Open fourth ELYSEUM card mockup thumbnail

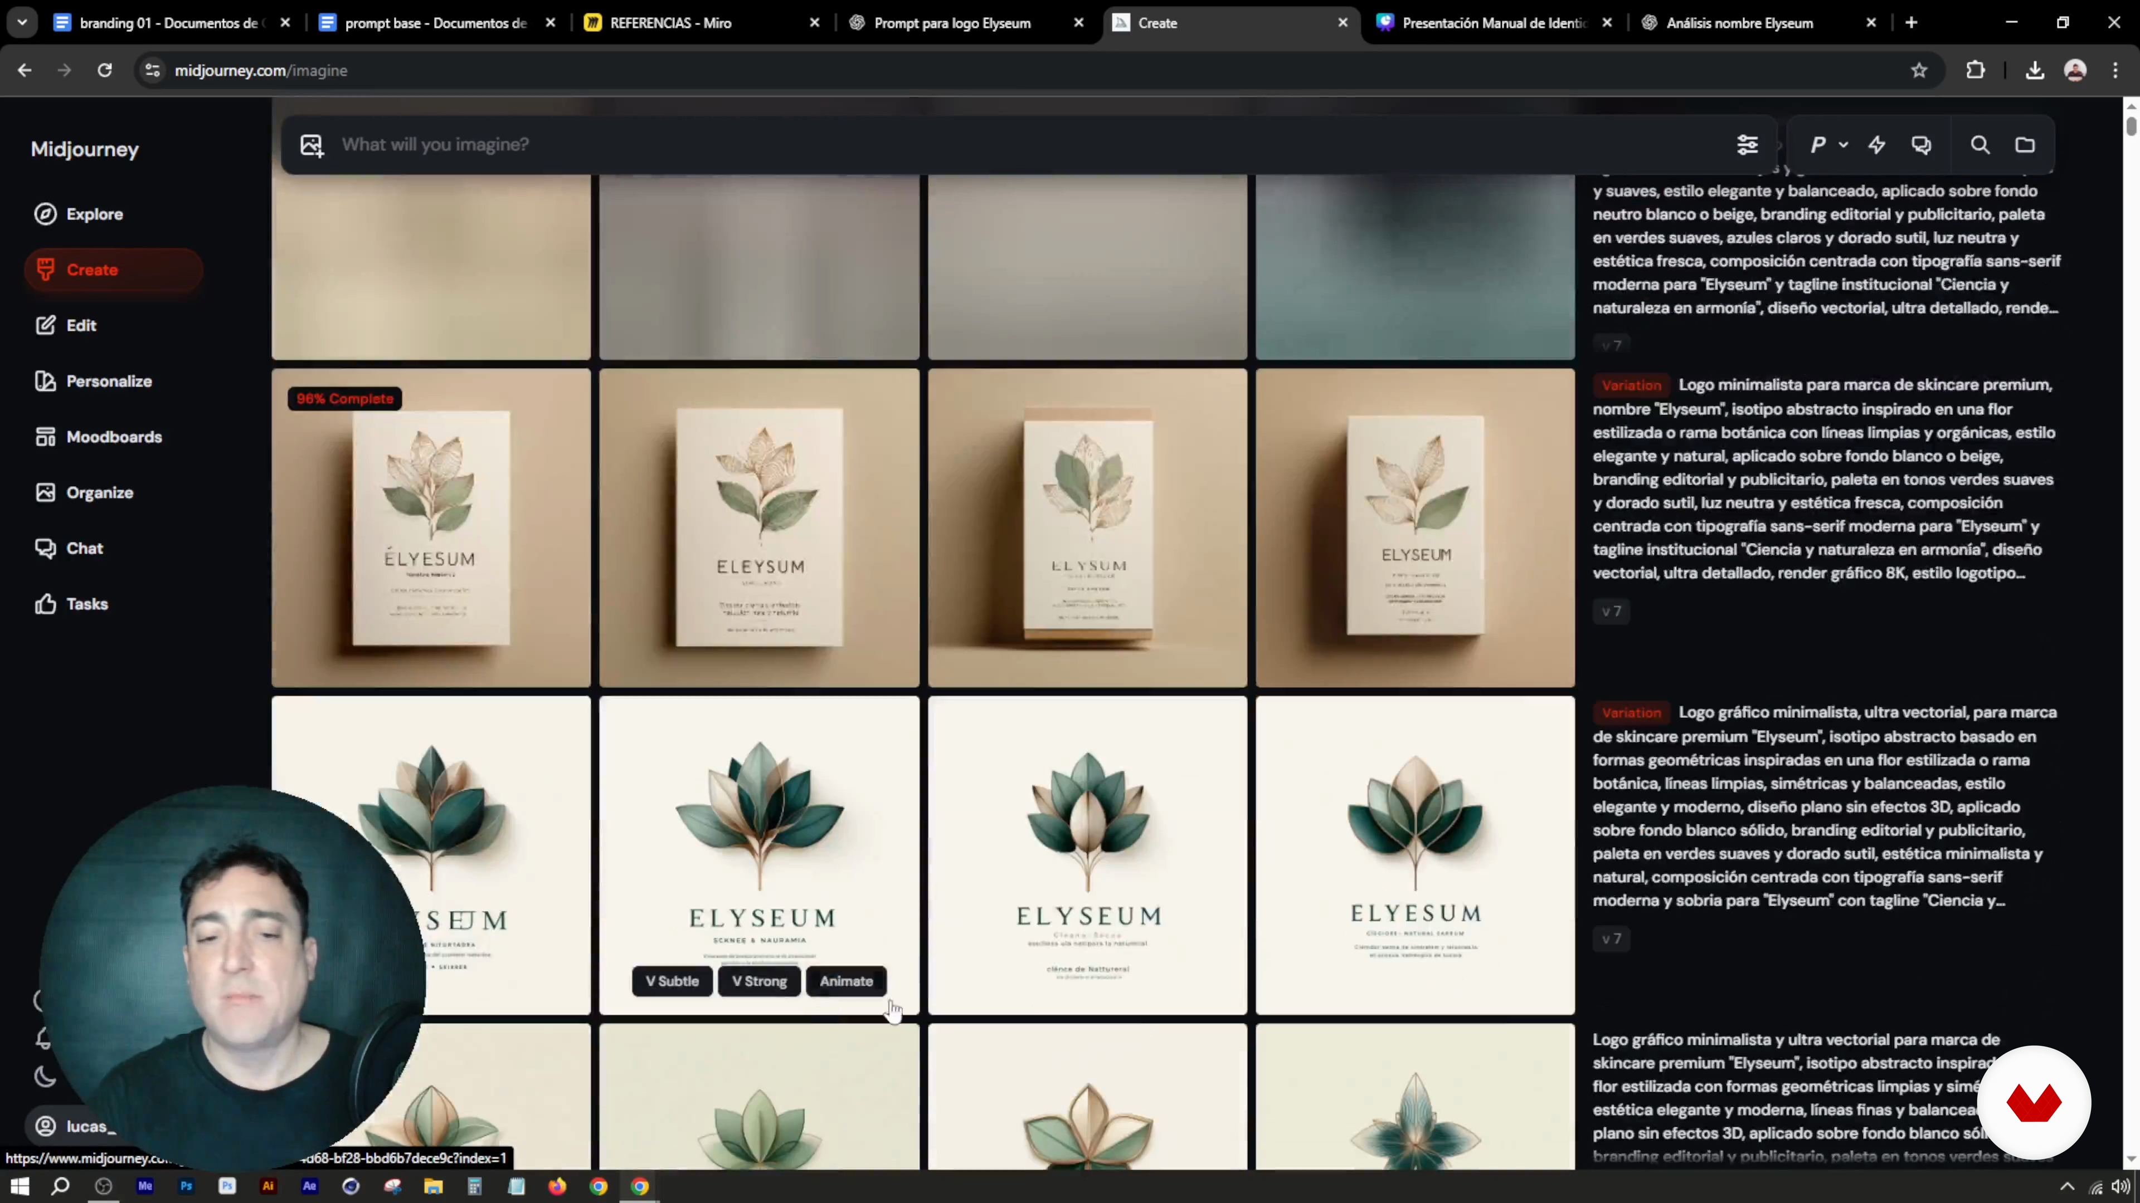[x=1416, y=528]
